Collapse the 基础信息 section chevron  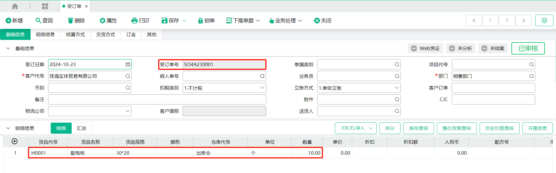coord(8,48)
